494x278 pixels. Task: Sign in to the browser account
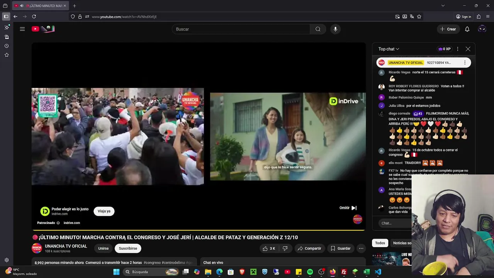coord(464,17)
